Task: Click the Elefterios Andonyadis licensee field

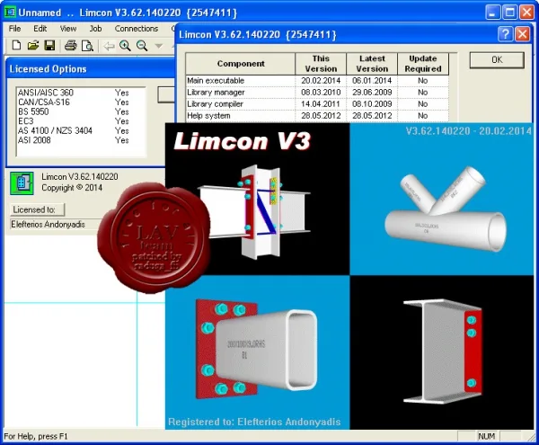Action: coord(57,225)
